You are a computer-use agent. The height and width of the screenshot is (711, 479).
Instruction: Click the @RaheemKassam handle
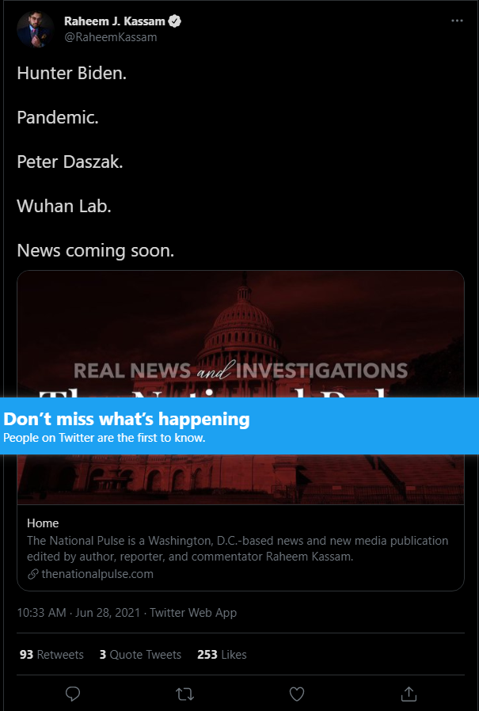point(110,37)
